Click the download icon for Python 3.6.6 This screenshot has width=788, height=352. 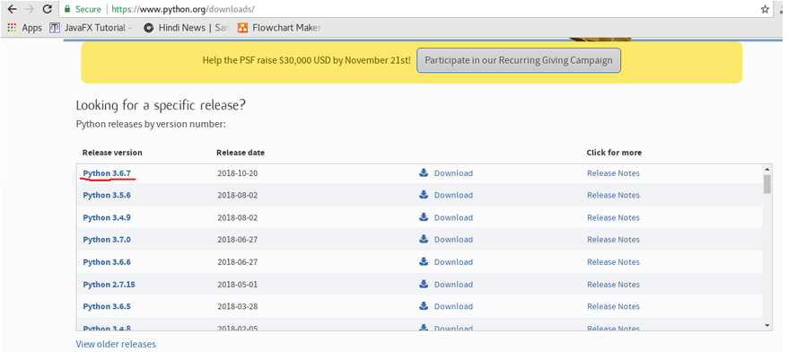tap(423, 261)
